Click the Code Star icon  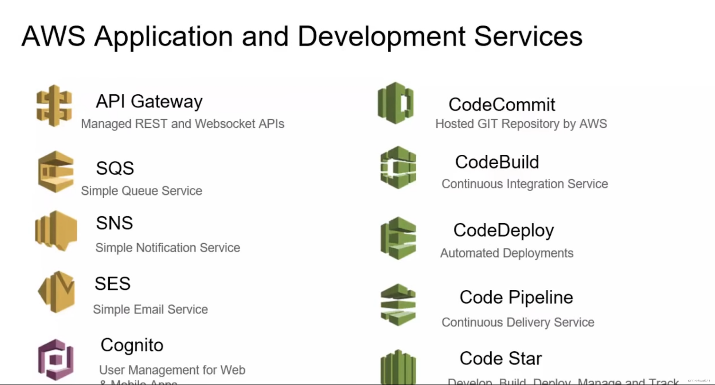398,367
